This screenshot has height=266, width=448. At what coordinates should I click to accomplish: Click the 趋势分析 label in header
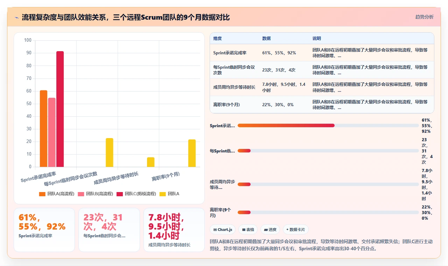click(424, 17)
